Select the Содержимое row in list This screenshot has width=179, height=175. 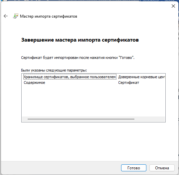pyautogui.click(x=34, y=83)
